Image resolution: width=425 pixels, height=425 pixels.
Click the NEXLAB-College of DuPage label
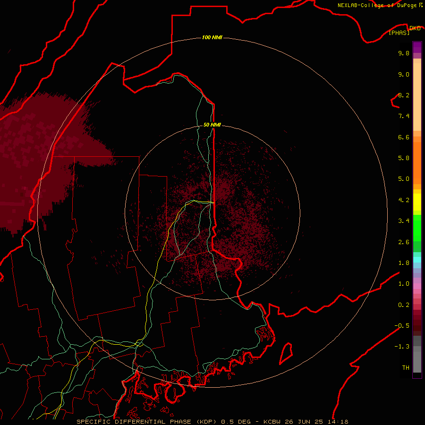click(378, 5)
